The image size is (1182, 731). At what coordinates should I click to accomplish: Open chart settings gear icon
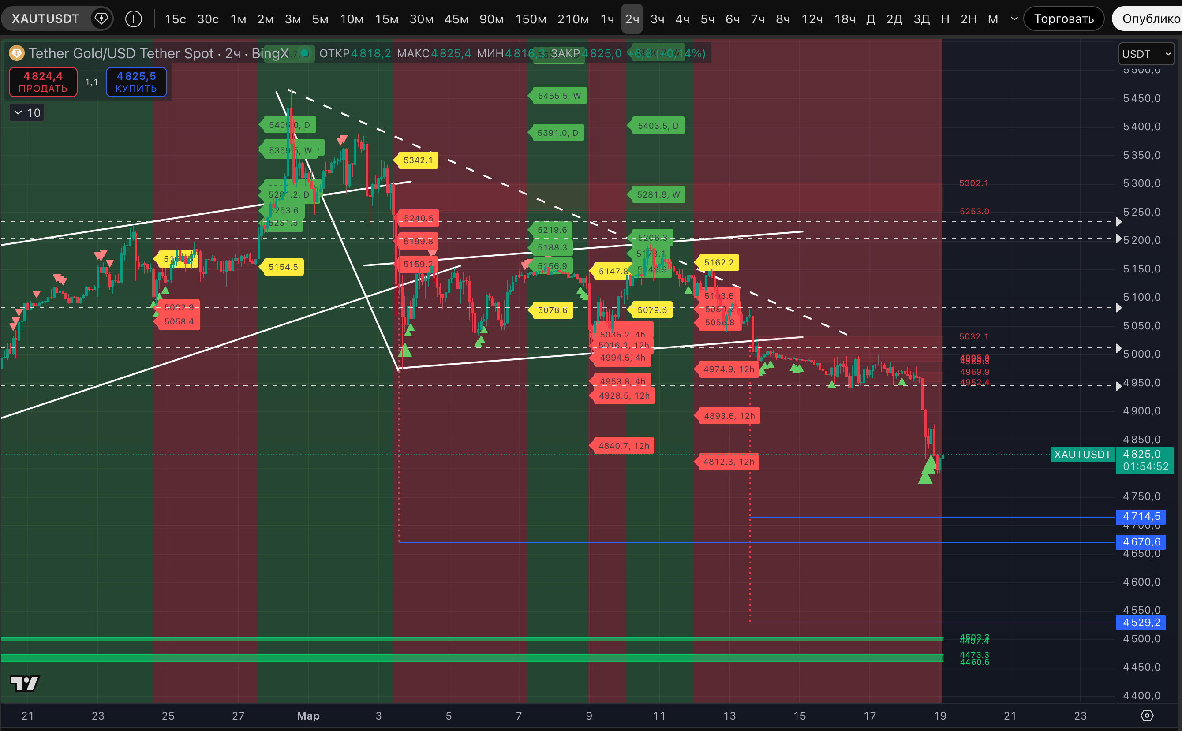1147,716
